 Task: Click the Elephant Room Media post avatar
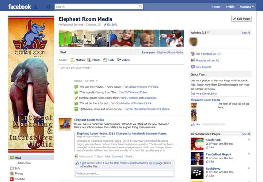[65, 124]
